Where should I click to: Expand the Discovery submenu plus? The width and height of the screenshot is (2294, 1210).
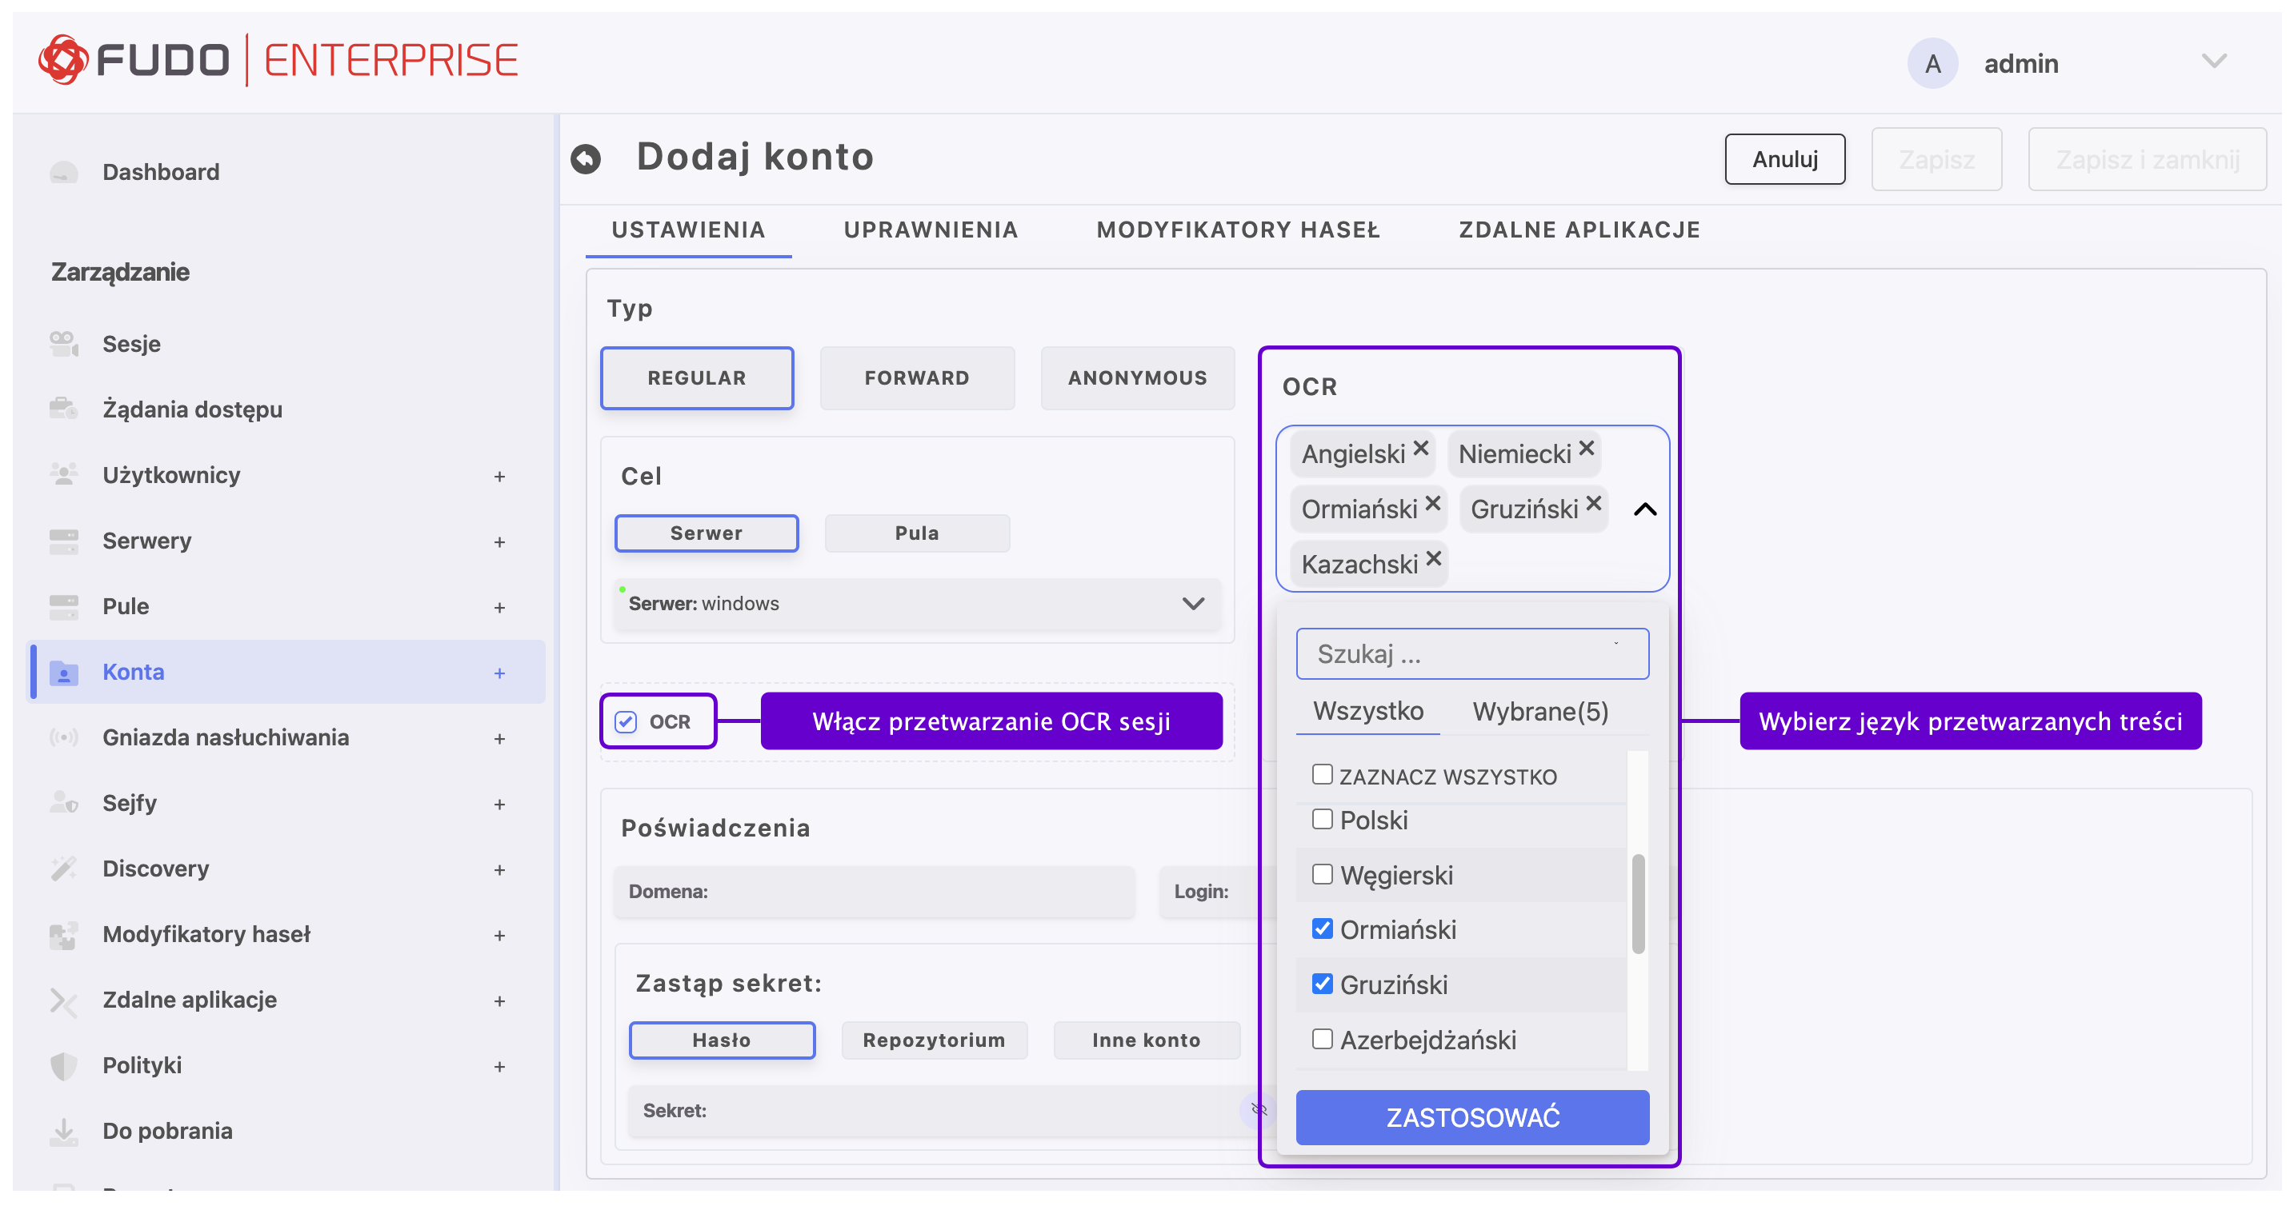point(499,870)
